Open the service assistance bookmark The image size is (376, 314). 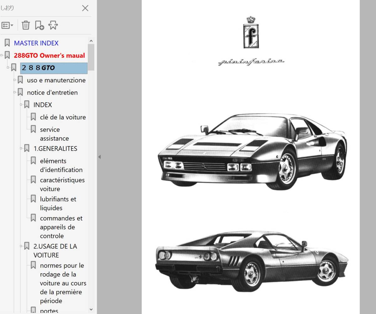tap(54, 134)
